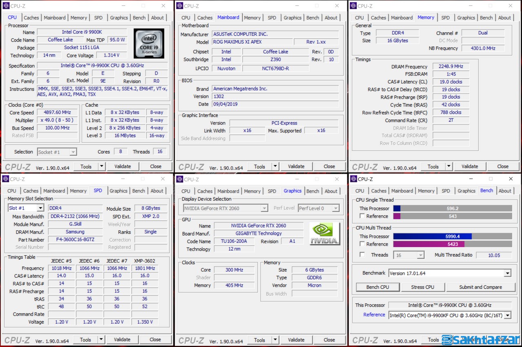The width and height of the screenshot is (522, 347).
Task: Click CPU-Z app icon in Graphics window title bar
Action: [x=179, y=179]
